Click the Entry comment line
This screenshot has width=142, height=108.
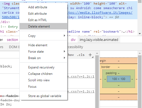coord(9,27)
